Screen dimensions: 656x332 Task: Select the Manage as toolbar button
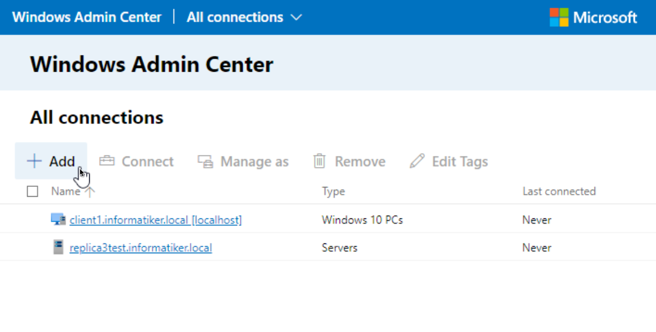[243, 161]
